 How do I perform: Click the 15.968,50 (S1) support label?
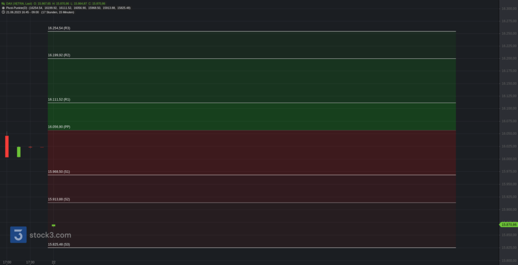[x=59, y=172]
